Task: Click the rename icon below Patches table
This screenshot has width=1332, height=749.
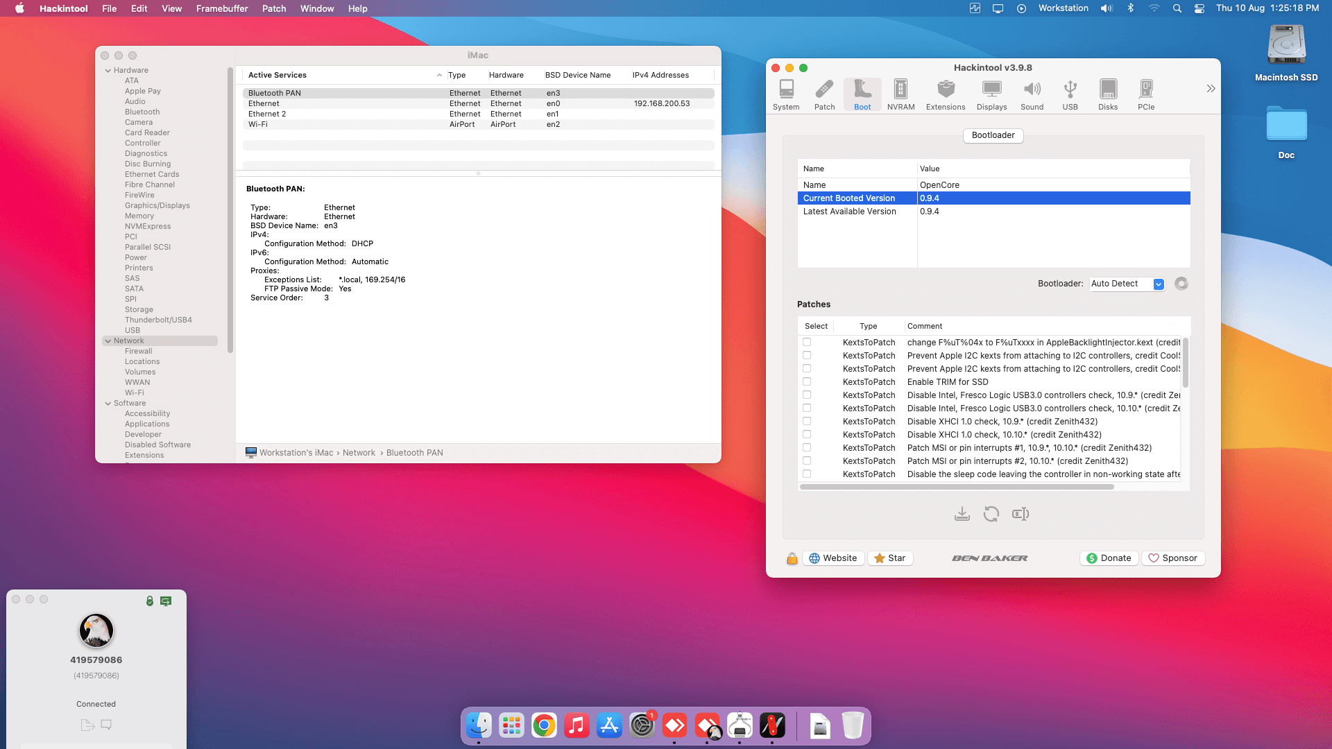Action: tap(1021, 514)
